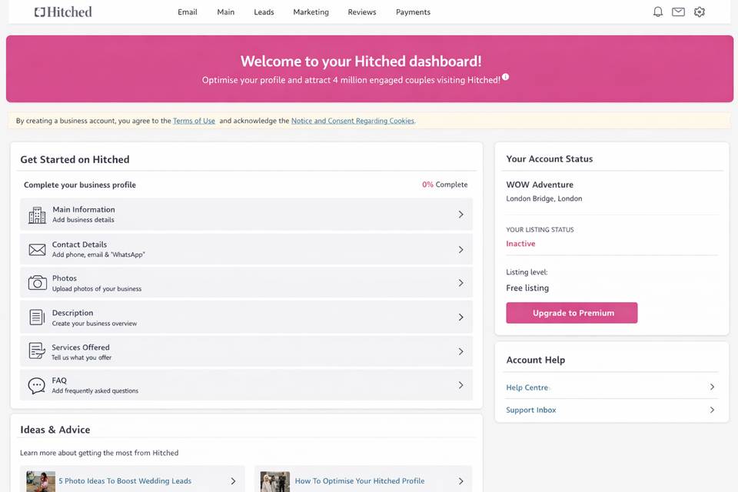Viewport: 738px width, 492px height.
Task: Click the Main Information title text
Action: (x=84, y=210)
